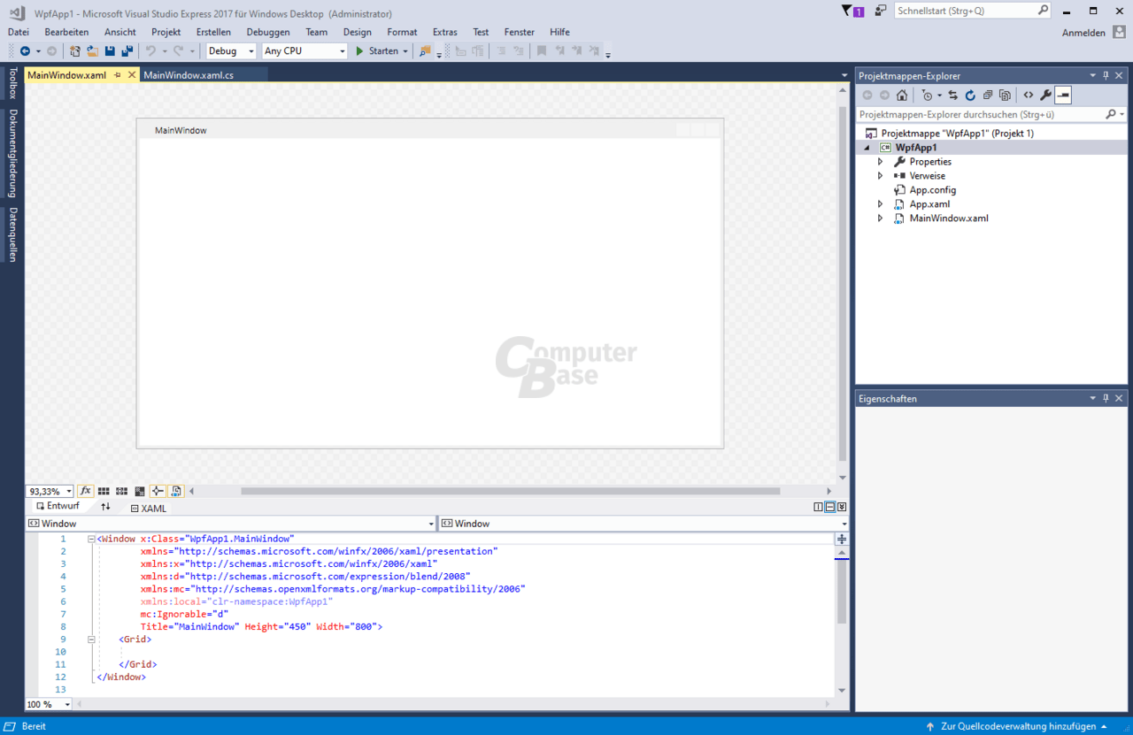Image resolution: width=1133 pixels, height=735 pixels.
Task: Open the Any CPU platform dropdown
Action: click(342, 50)
